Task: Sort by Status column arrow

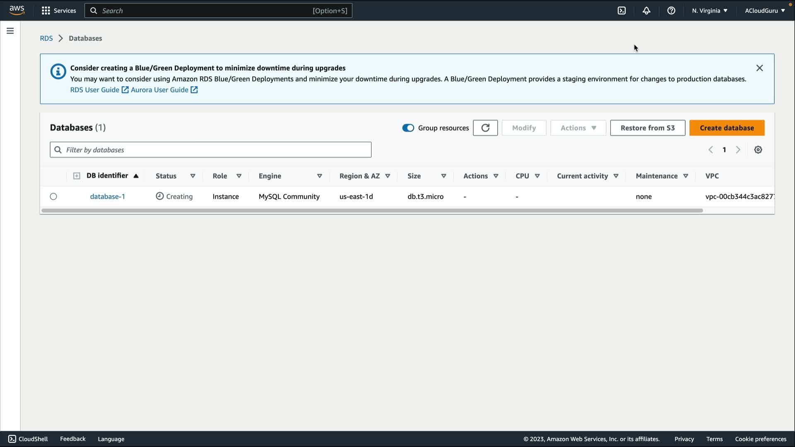Action: pos(193,176)
